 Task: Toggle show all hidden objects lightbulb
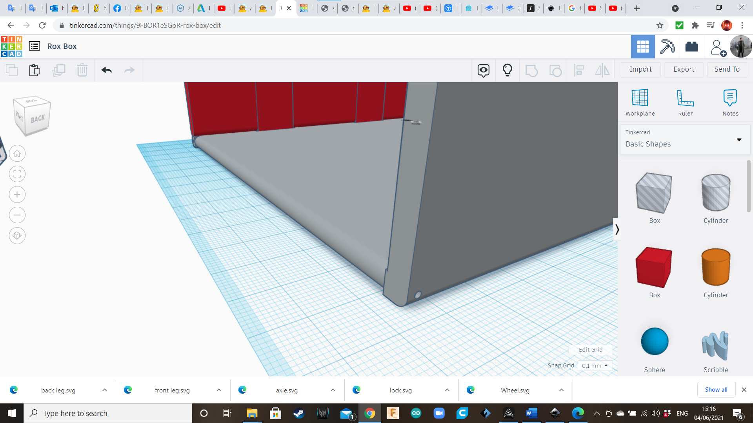(x=507, y=70)
